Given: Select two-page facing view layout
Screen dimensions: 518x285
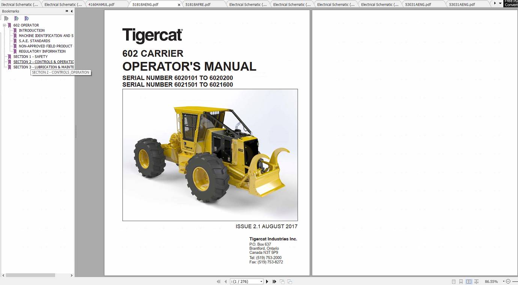Looking at the screenshot, I should 469,281.
